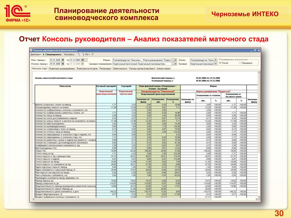
Task: Click the Сценарии планирования field
Action: 142,64
